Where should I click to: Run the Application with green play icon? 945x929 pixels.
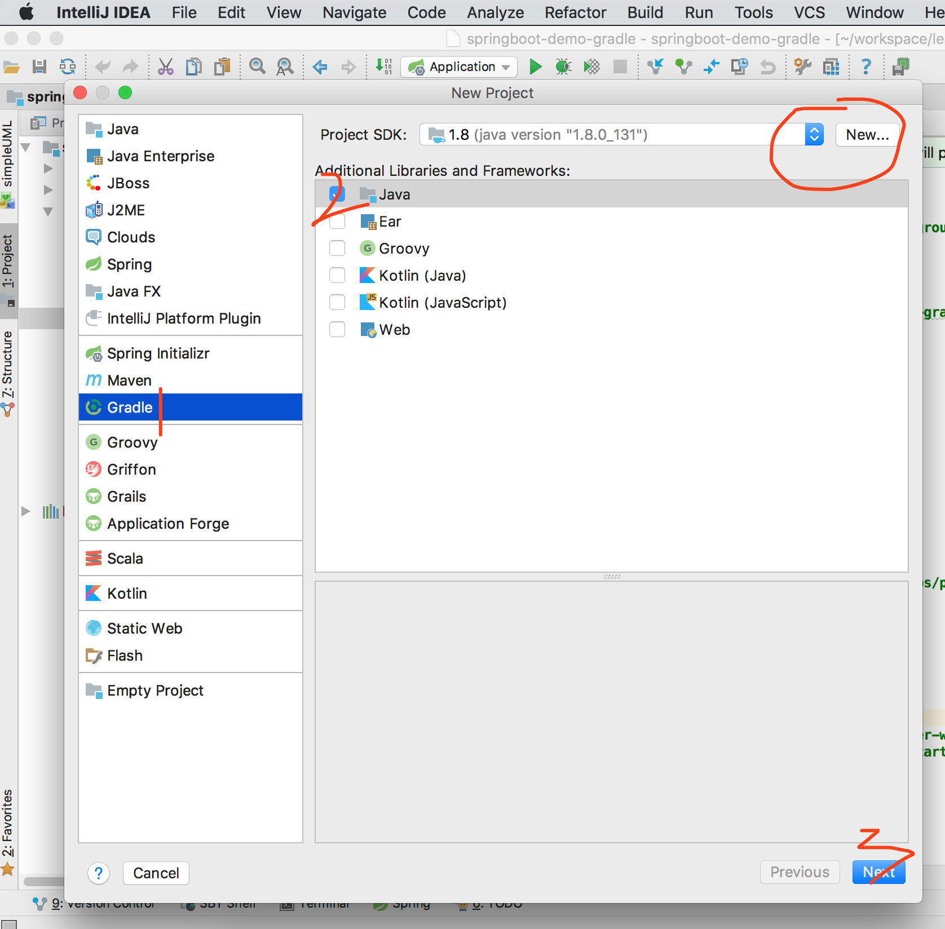[536, 67]
